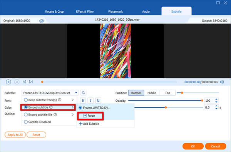This screenshot has width=231, height=152.
Task: Adjust the Opacity slider handle
Action: pyautogui.click(x=202, y=101)
